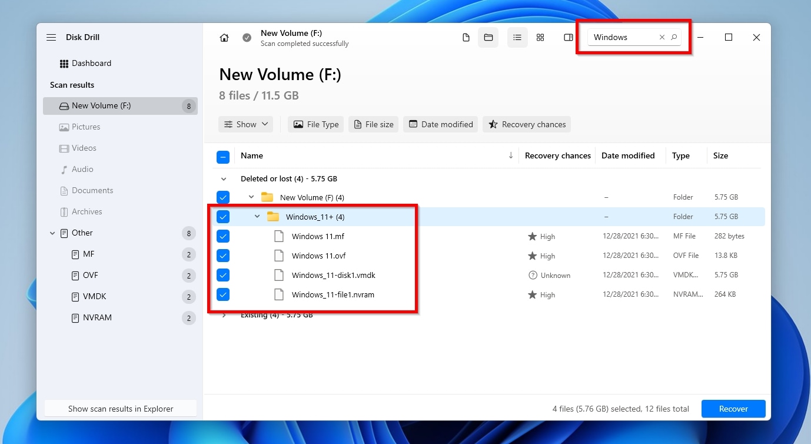The image size is (811, 444).
Task: Open the Recovery chances filter
Action: coord(527,124)
